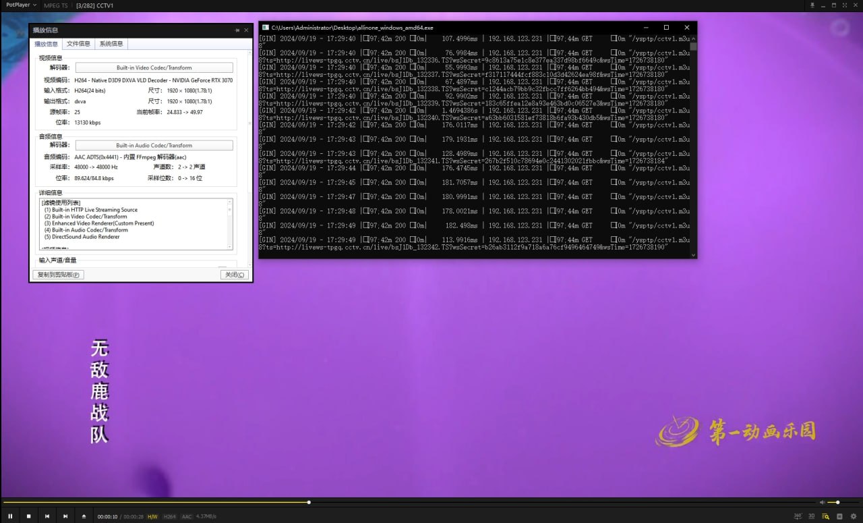Stop playback with the stop button
The height and width of the screenshot is (523, 863).
[x=28, y=516]
